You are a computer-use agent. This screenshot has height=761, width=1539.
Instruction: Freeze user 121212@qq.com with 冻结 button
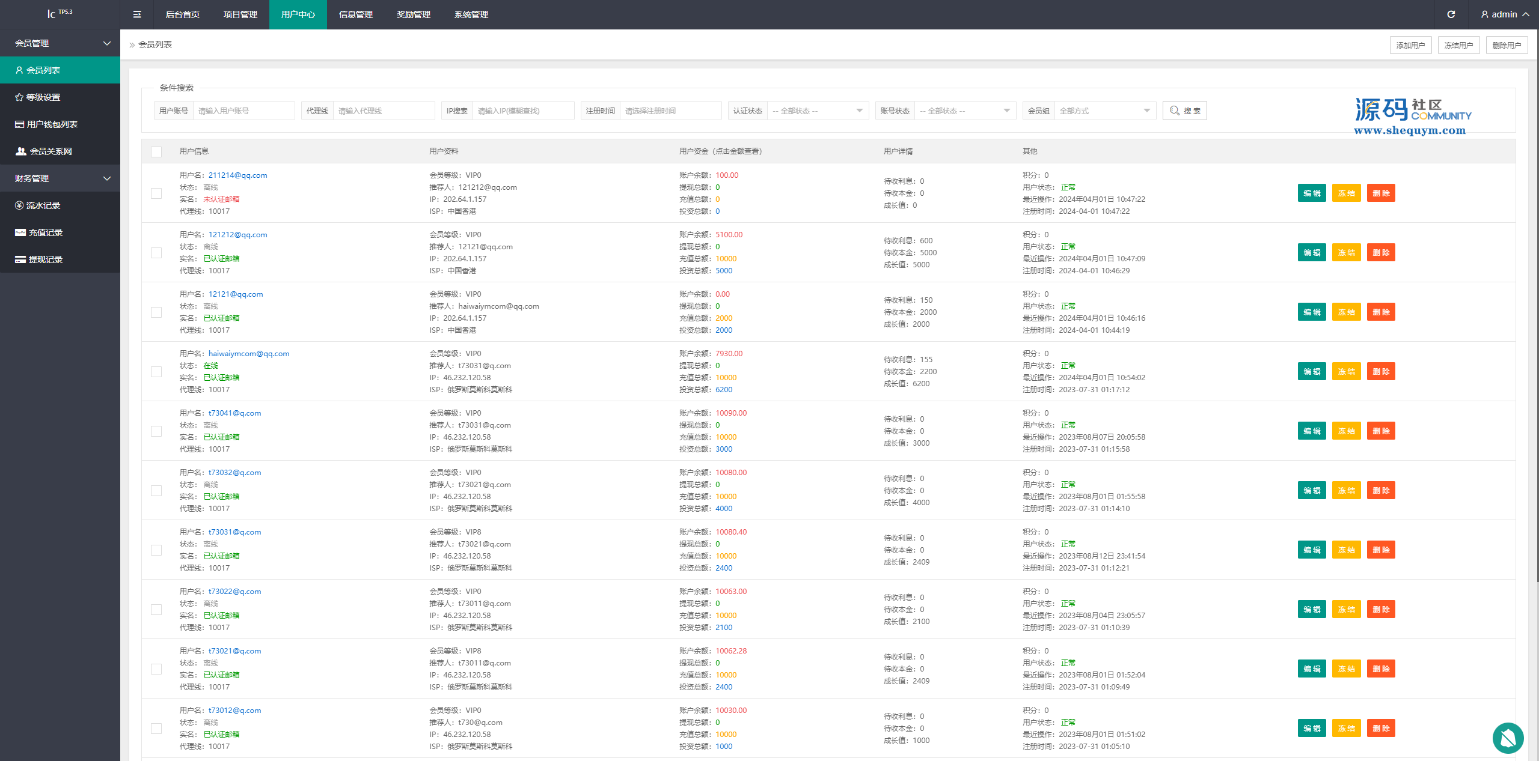click(1347, 253)
